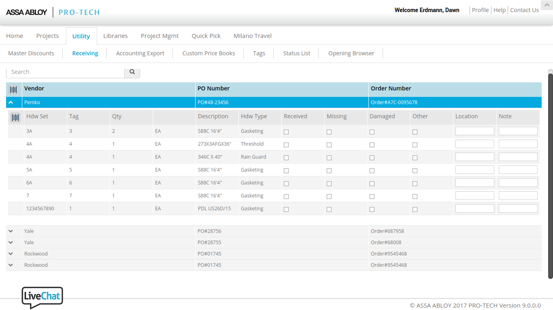The height and width of the screenshot is (310, 553).
Task: Check Received for hardware set 3A
Action: (x=286, y=132)
